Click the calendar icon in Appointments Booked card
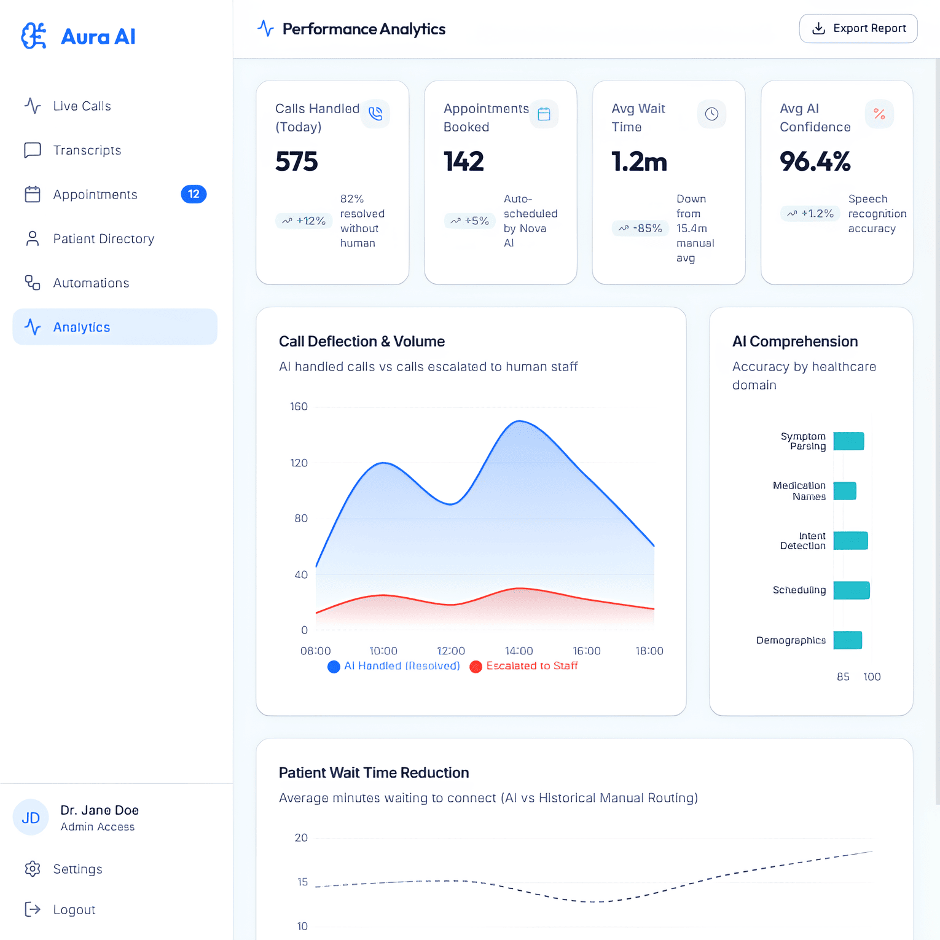 544,114
